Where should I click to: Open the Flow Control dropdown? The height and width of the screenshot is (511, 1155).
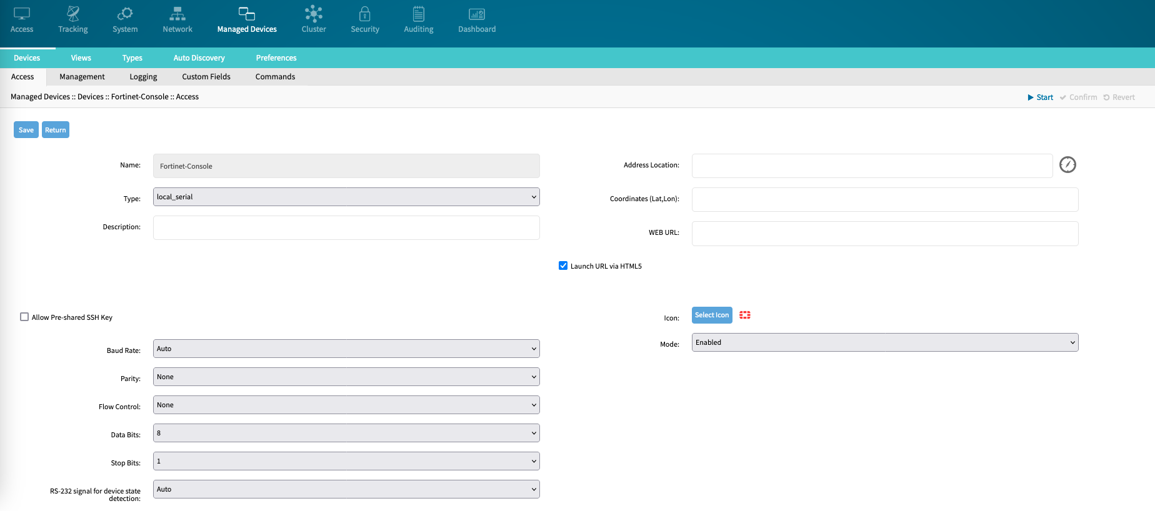tap(346, 405)
